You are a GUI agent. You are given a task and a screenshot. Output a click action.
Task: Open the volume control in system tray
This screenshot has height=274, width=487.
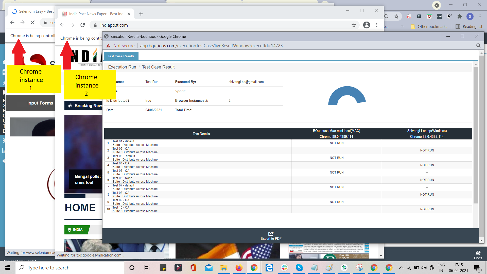click(x=424, y=268)
